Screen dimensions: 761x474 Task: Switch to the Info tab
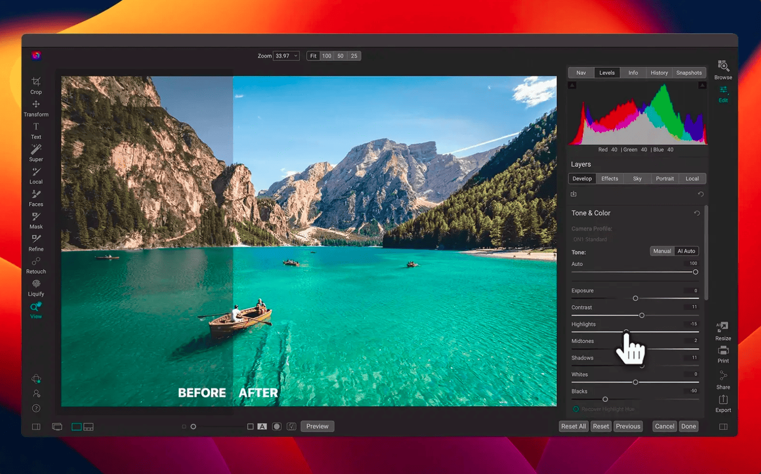(x=633, y=73)
